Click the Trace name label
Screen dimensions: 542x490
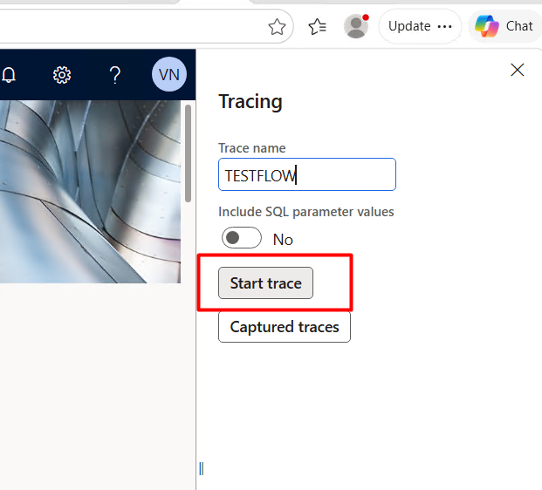pos(252,148)
